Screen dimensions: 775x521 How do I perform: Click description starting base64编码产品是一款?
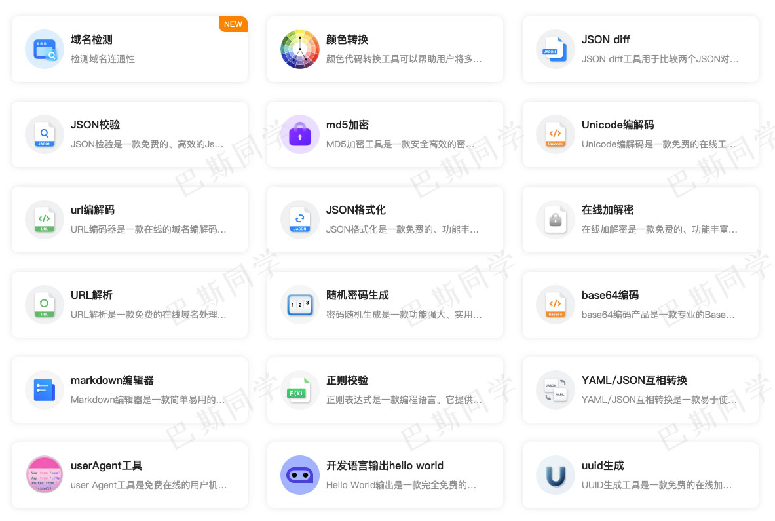pyautogui.click(x=658, y=315)
